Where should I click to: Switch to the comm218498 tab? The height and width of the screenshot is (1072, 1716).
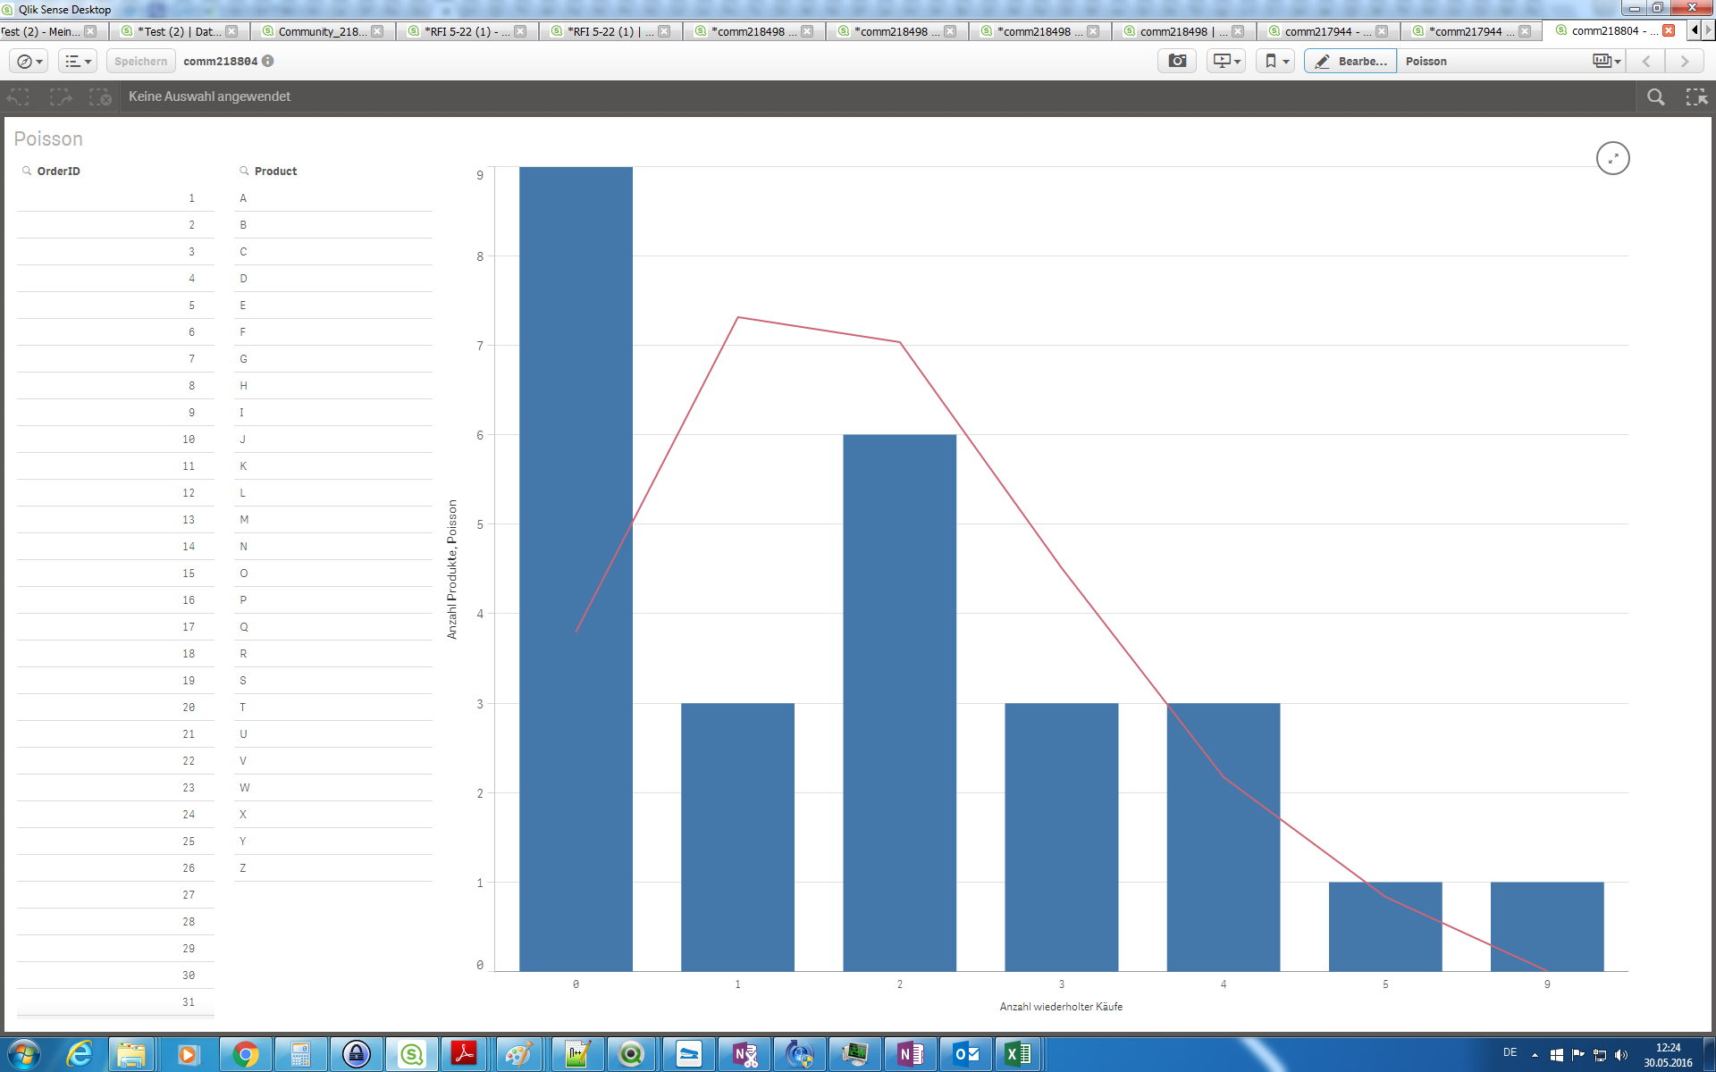point(1173,31)
